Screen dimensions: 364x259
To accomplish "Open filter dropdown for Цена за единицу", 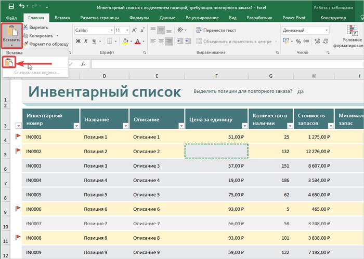I will click(245, 126).
